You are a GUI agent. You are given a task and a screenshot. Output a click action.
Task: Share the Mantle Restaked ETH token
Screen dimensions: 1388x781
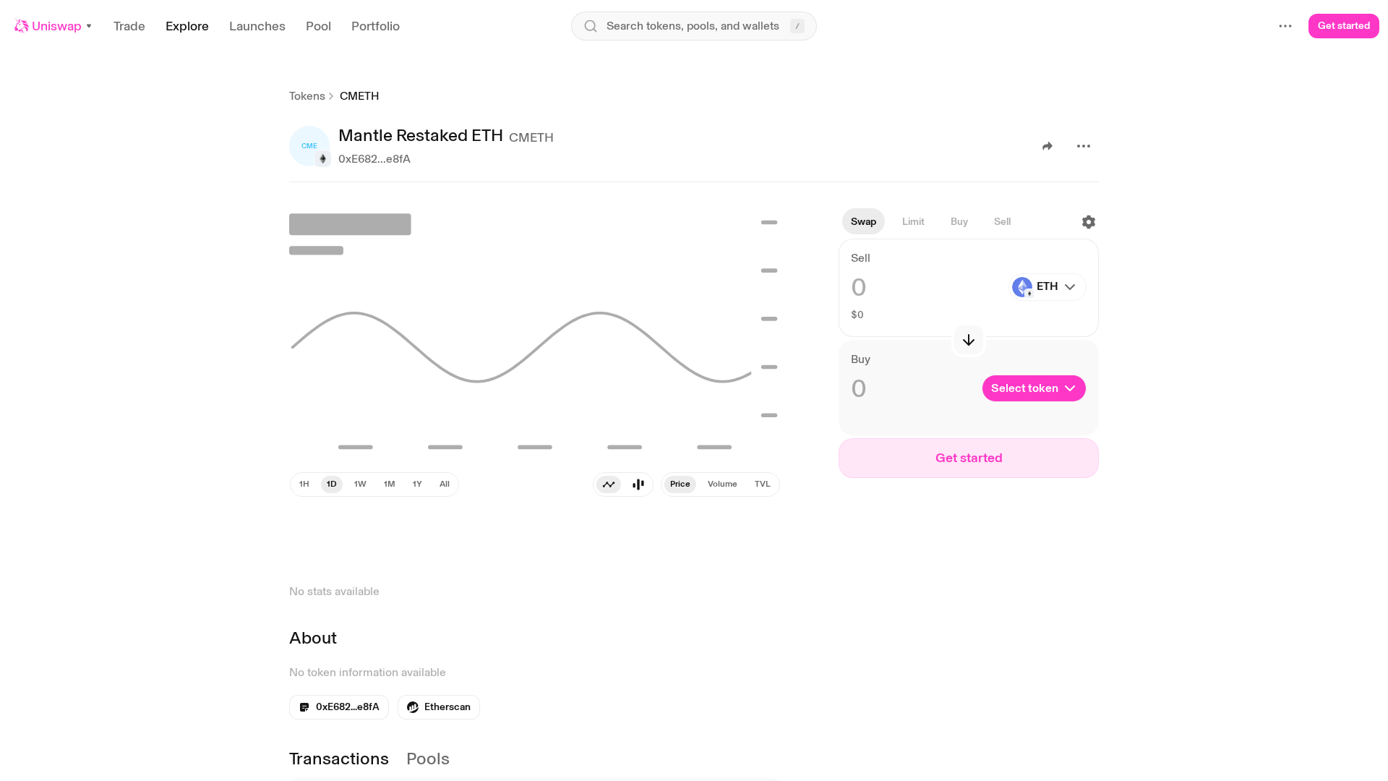point(1048,146)
